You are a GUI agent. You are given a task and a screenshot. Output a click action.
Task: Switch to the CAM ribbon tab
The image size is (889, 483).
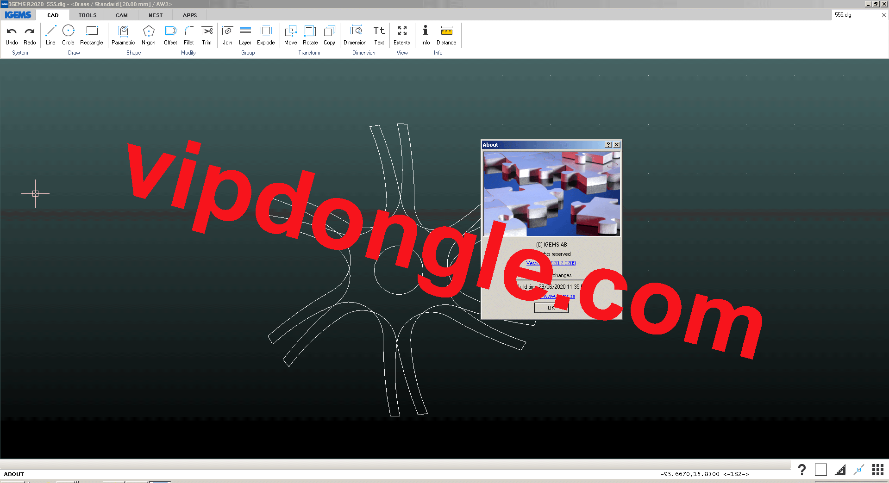point(122,15)
